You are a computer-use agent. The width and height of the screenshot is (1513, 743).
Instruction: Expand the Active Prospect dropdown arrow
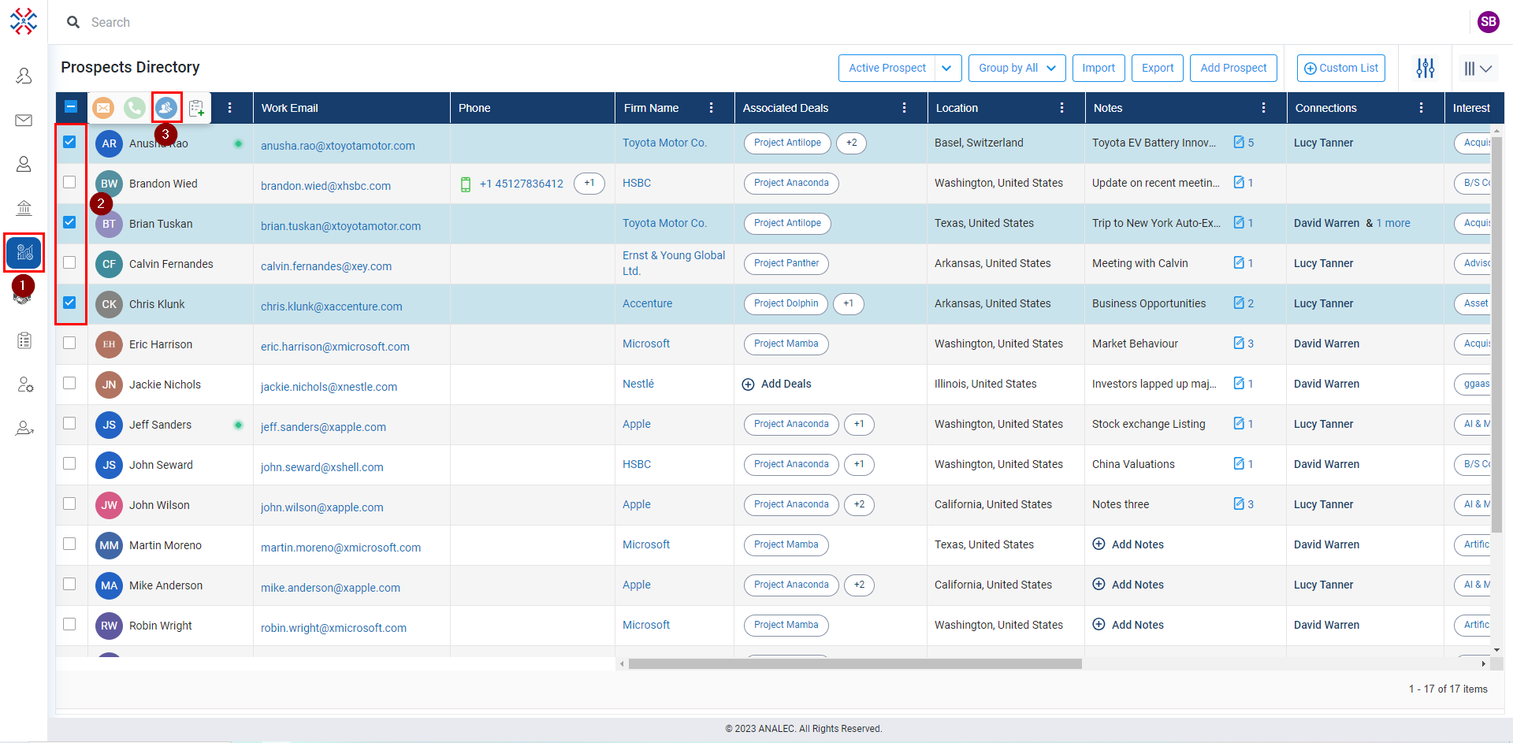click(x=947, y=68)
